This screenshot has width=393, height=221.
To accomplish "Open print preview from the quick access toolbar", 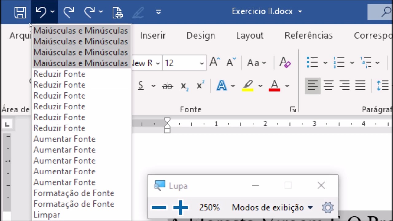I will tap(118, 12).
